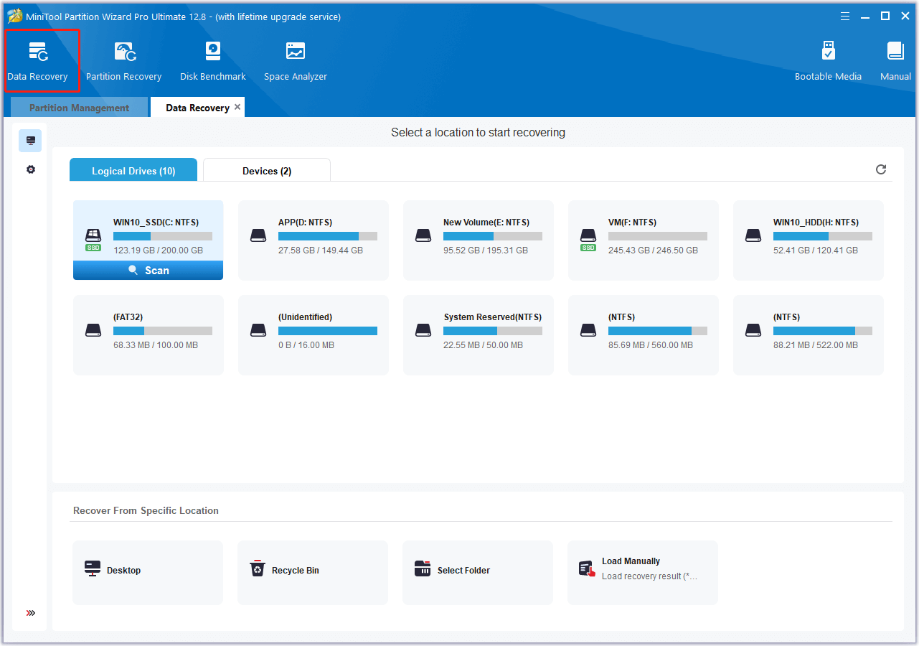Switch to the Partition Management tab
This screenshot has height=646, width=919.
[x=79, y=108]
